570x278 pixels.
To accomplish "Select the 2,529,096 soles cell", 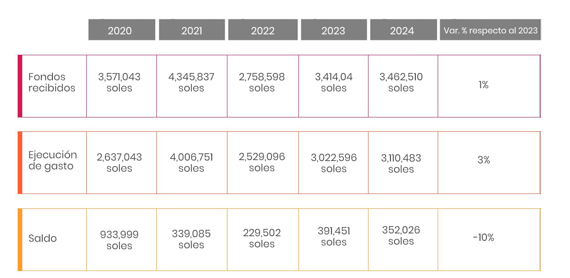I will (262, 162).
